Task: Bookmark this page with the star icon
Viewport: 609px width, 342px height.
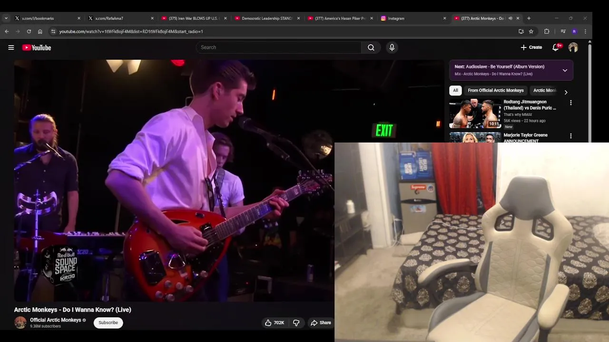Action: tap(531, 31)
